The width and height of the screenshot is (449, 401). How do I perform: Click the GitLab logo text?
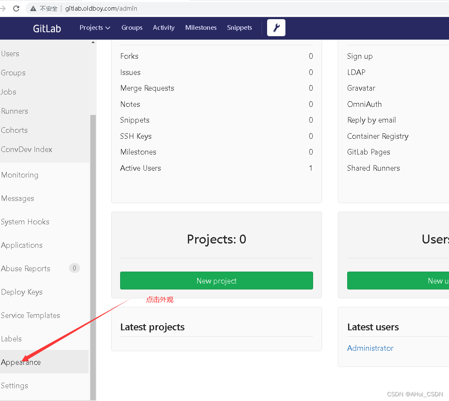click(x=47, y=29)
